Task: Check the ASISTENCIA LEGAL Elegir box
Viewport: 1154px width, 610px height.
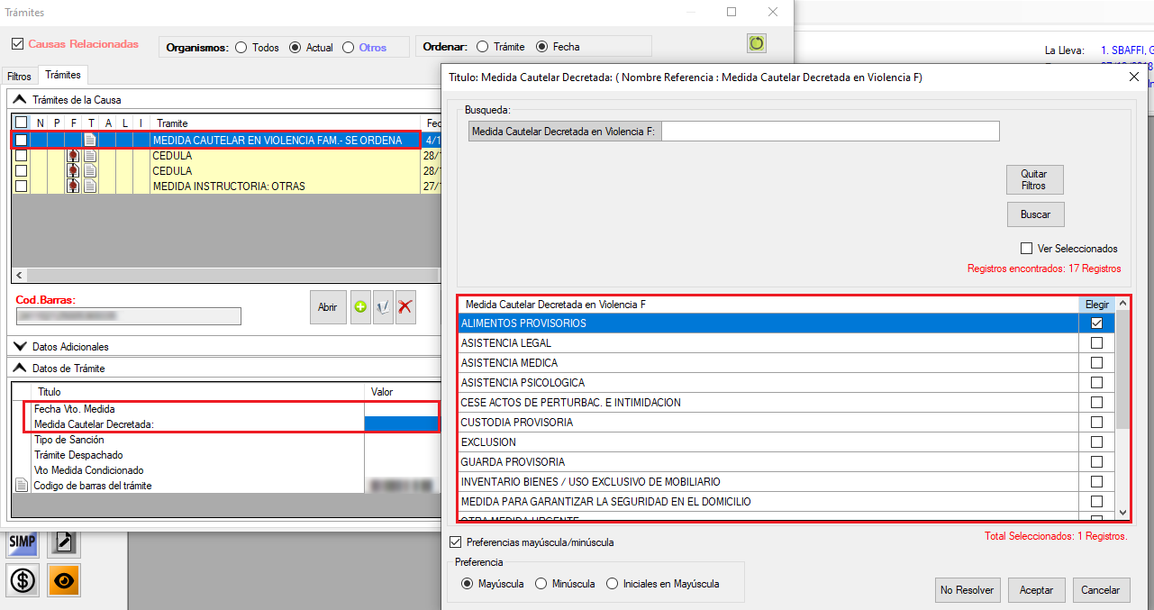Action: pyautogui.click(x=1096, y=343)
